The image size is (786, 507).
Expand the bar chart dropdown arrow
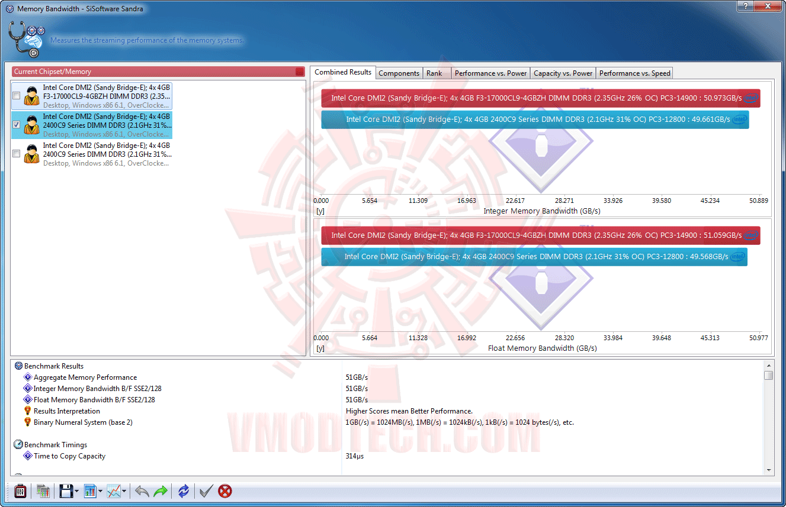click(x=100, y=491)
